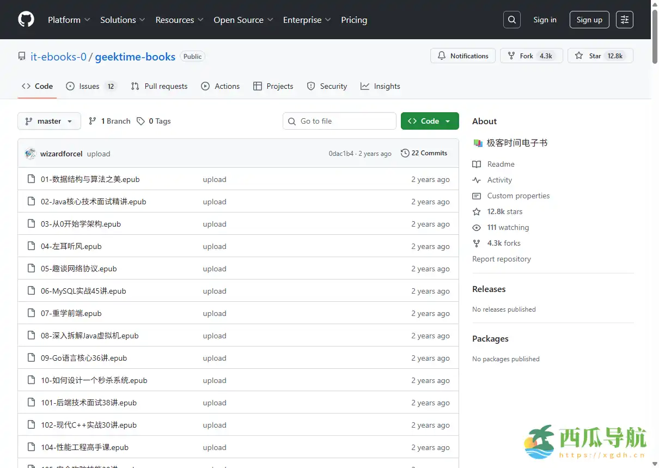Click the wizardforcel avatar image
The width and height of the screenshot is (659, 468).
(x=30, y=154)
